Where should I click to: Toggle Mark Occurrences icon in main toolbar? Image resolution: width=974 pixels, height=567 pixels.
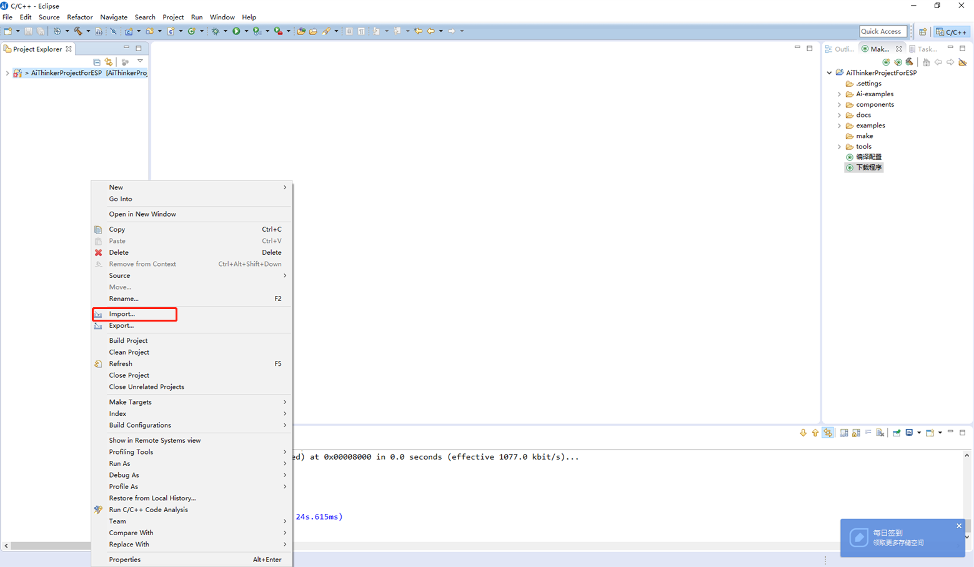(x=349, y=31)
